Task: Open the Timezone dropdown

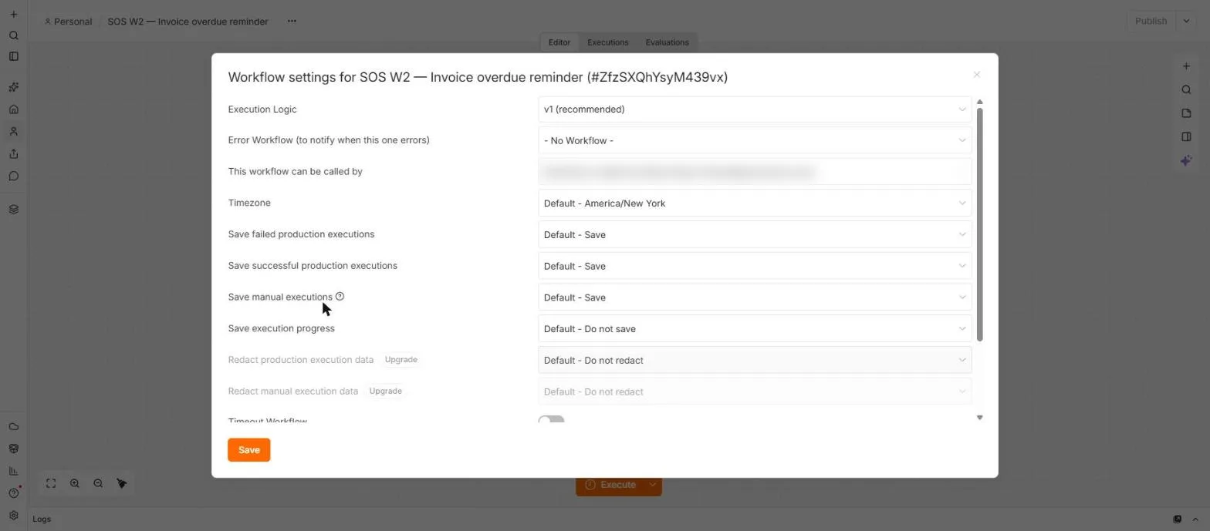Action: point(755,203)
